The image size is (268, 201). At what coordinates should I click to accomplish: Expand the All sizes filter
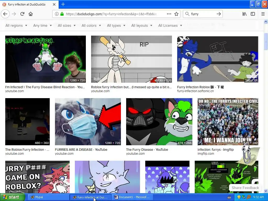(x=66, y=25)
